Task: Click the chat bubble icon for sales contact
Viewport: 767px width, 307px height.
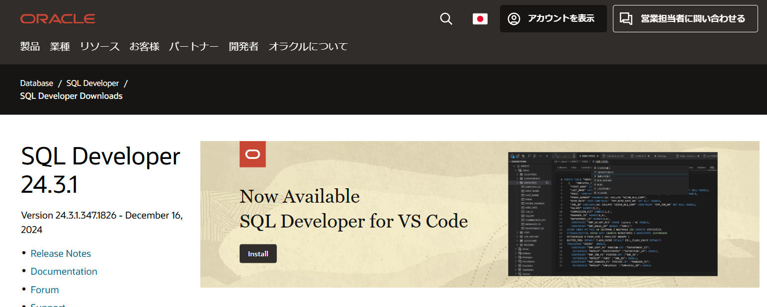Action: click(x=626, y=19)
